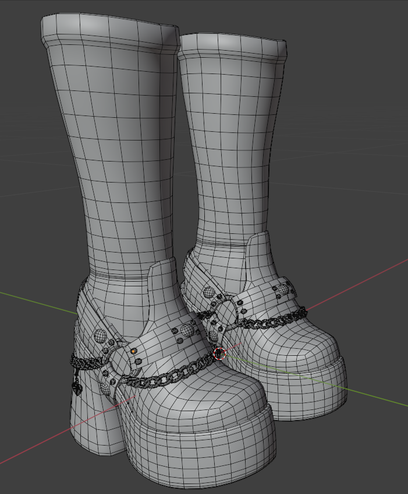Click the red-white 3D cursor between the boots
408x494 pixels.
click(x=219, y=353)
